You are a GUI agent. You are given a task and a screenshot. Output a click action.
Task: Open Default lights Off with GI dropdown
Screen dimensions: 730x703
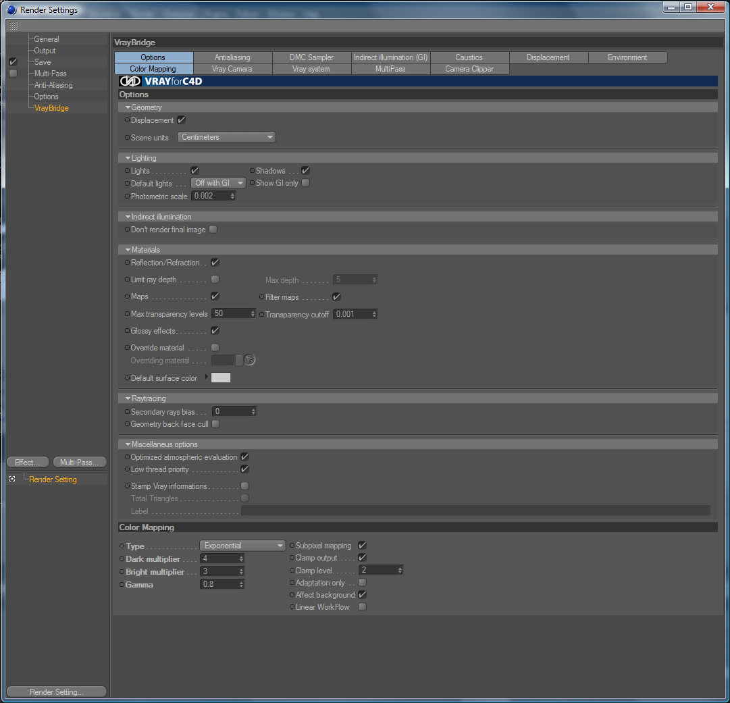(x=218, y=183)
